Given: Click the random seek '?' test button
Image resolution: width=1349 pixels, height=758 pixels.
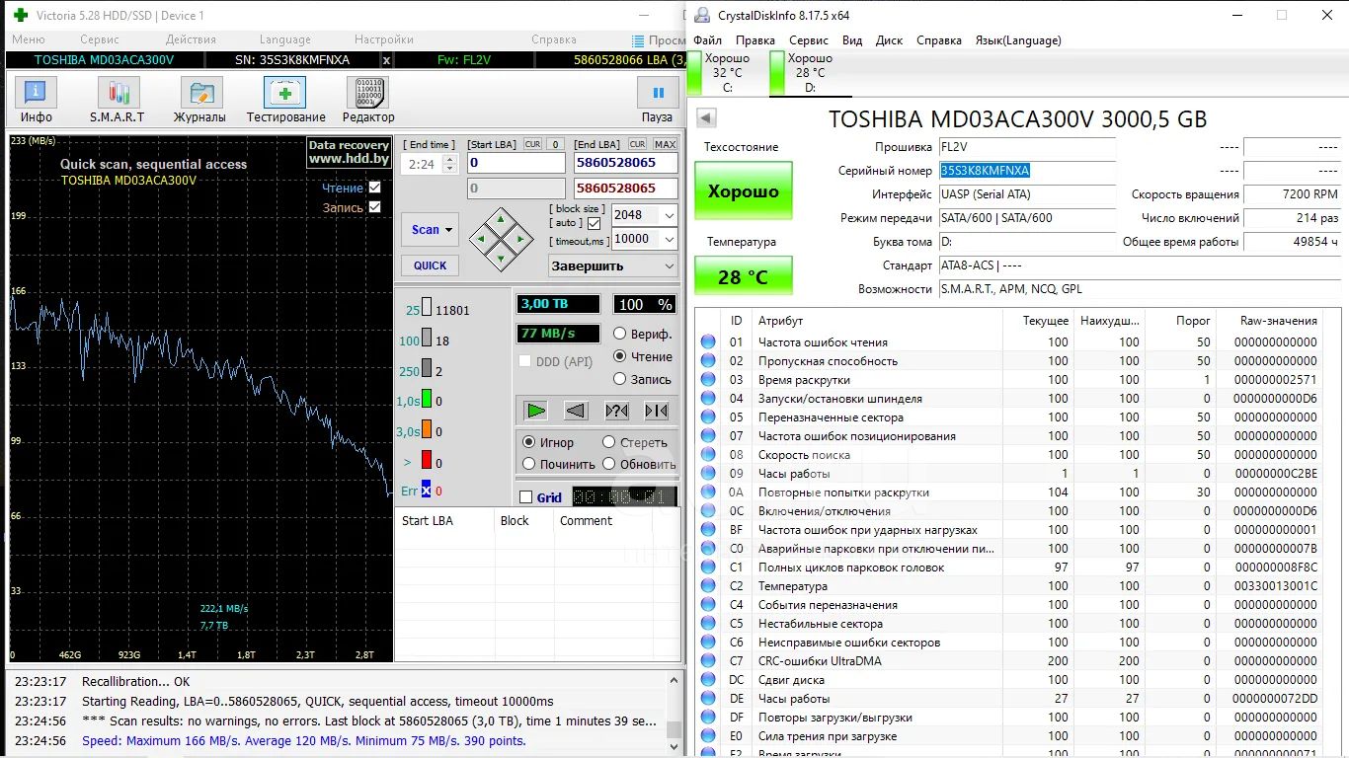Looking at the screenshot, I should pos(616,411).
